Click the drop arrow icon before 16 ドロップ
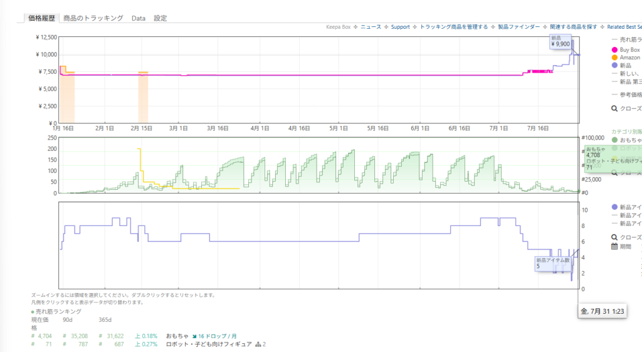 point(194,336)
